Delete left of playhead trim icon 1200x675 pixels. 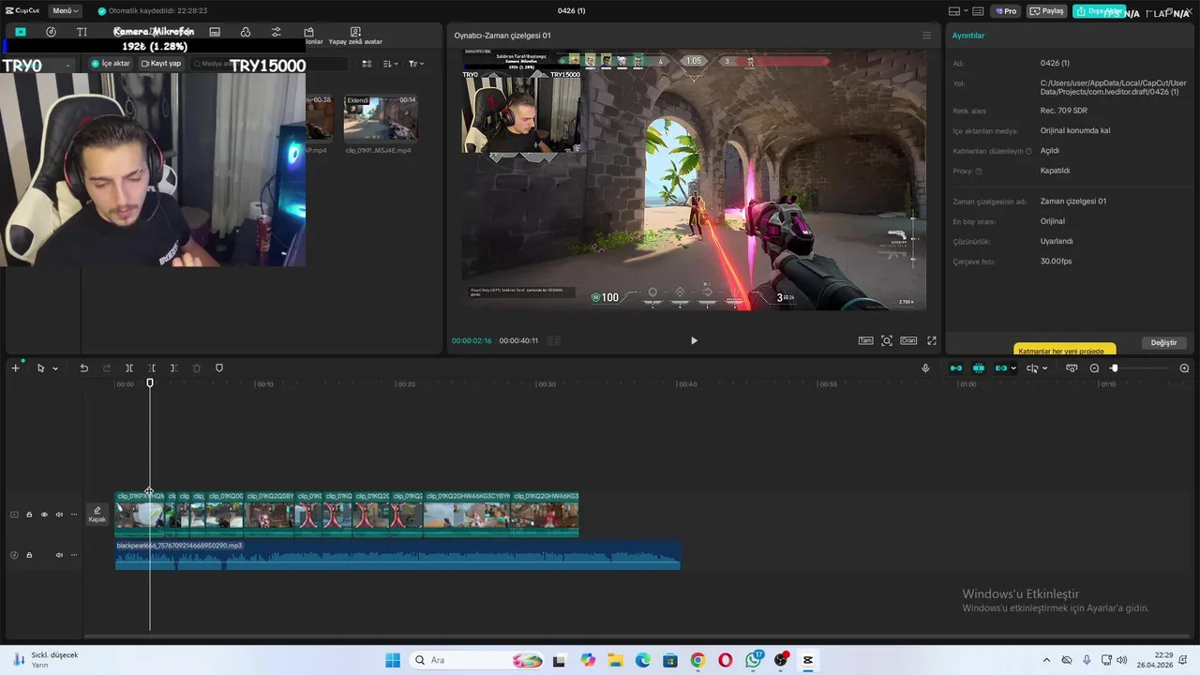click(152, 368)
